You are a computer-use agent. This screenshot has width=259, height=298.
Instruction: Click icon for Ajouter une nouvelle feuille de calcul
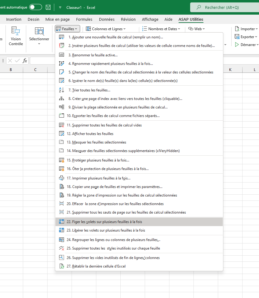pos(62,37)
